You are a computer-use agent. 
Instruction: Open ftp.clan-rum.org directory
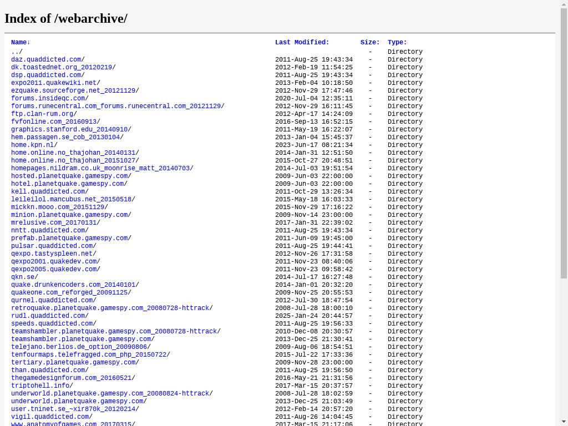[42, 114]
